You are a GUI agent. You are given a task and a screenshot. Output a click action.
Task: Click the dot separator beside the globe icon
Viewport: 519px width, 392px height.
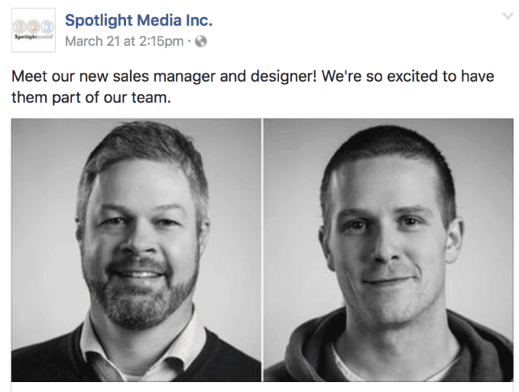pos(189,41)
